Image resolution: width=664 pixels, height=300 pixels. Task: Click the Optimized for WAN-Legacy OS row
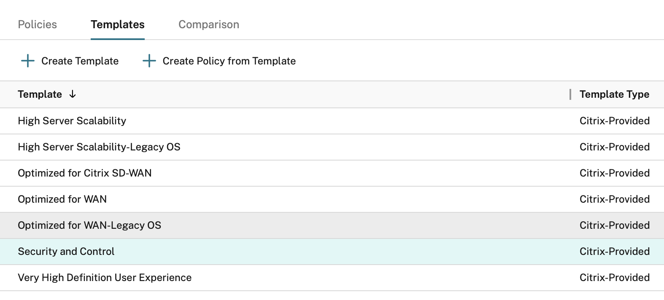point(89,225)
